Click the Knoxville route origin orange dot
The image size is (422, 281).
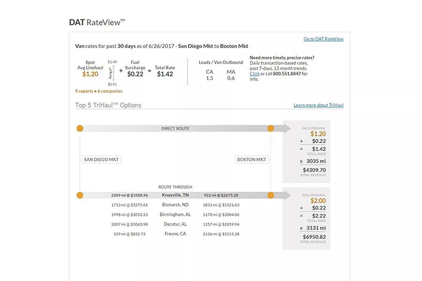coord(80,195)
